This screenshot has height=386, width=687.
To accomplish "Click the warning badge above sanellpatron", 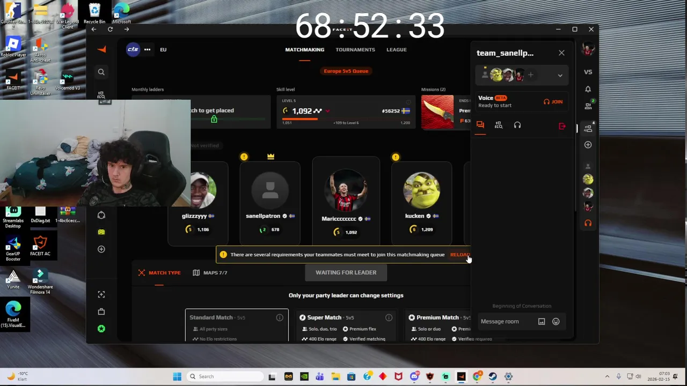I will [x=244, y=157].
